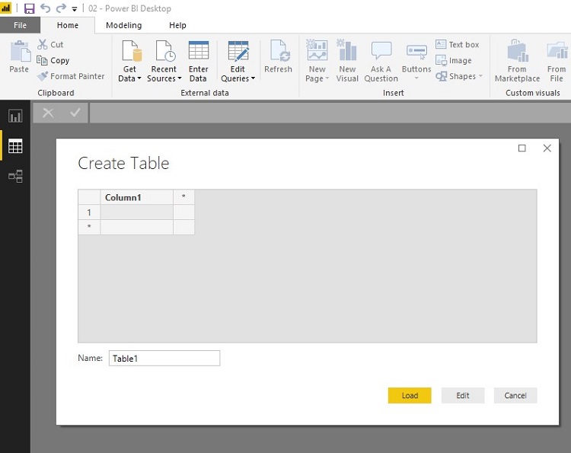
Task: Open the File menu
Action: tap(20, 25)
